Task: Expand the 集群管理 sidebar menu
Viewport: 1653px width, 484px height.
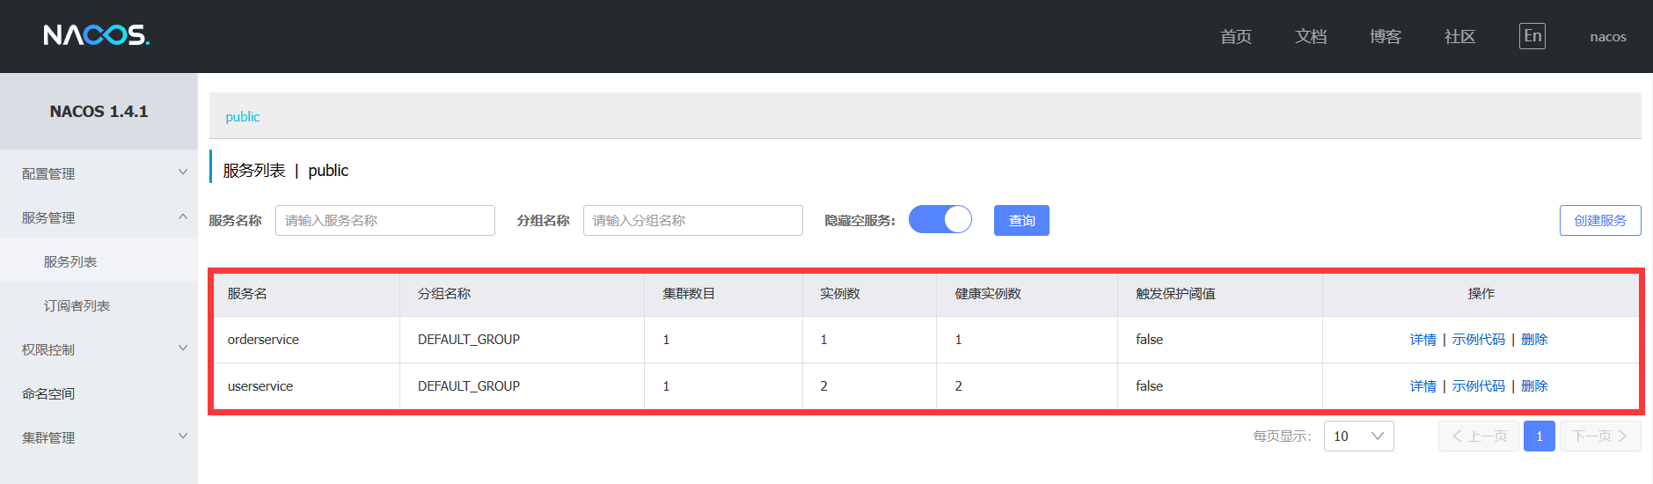Action: tap(99, 437)
